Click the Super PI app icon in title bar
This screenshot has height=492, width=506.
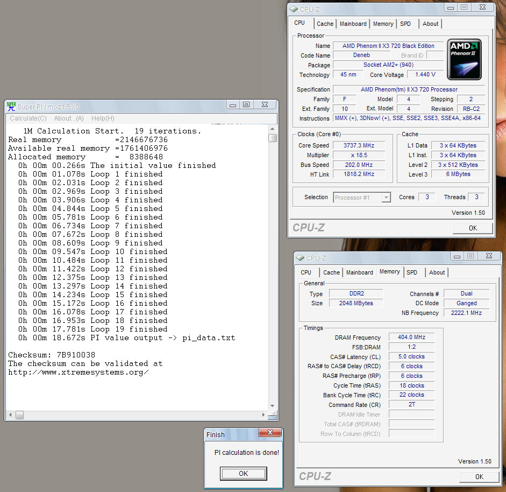tap(11, 107)
